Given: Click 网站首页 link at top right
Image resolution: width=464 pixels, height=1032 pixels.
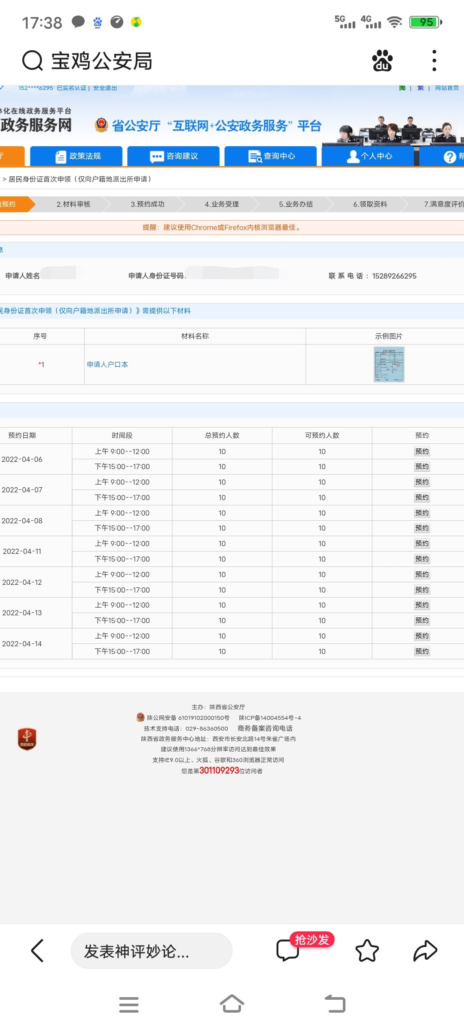Looking at the screenshot, I should (446, 88).
